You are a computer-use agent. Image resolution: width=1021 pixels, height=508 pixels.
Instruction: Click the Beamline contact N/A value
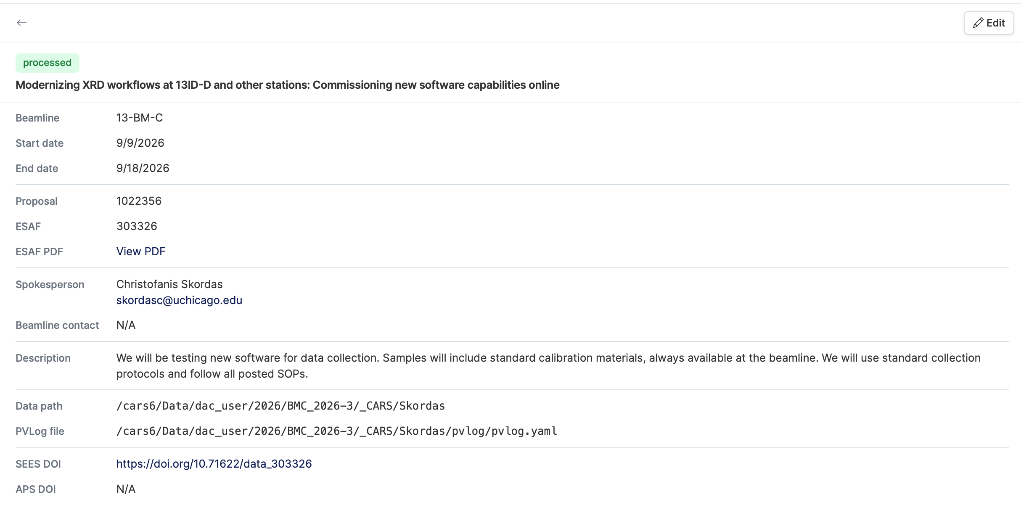[x=126, y=325]
